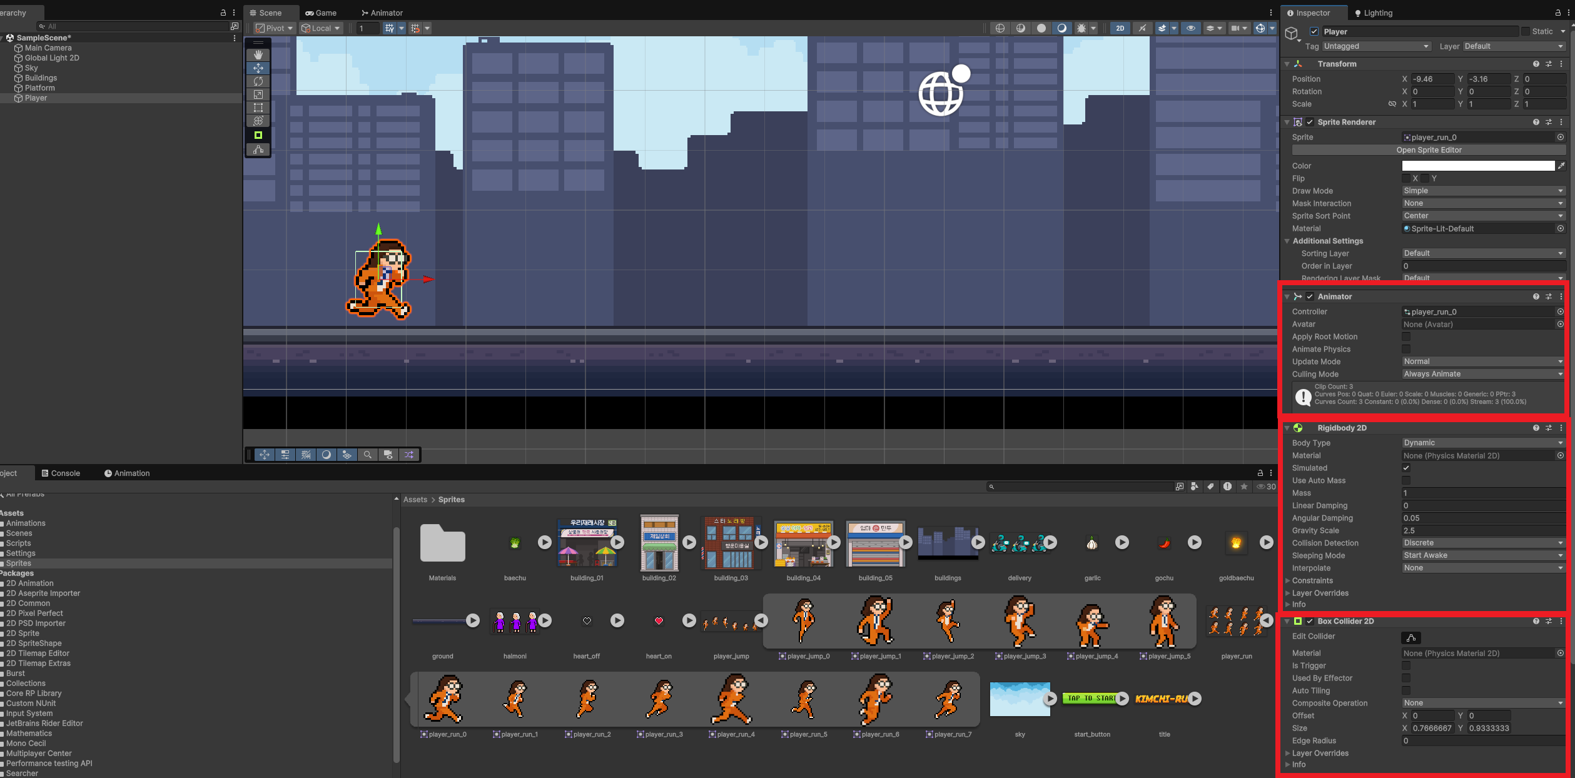The image size is (1575, 778).
Task: Open the Pivot handle position button
Action: coord(274,28)
